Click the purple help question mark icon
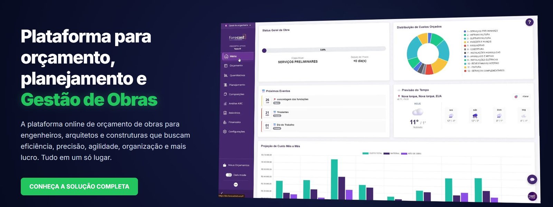Image resolution: width=553 pixels, height=207 pixels. 529,22
